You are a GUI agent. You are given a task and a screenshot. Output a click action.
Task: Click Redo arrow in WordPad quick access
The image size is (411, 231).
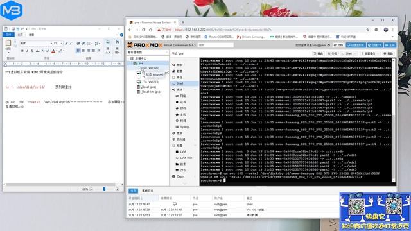point(22,29)
